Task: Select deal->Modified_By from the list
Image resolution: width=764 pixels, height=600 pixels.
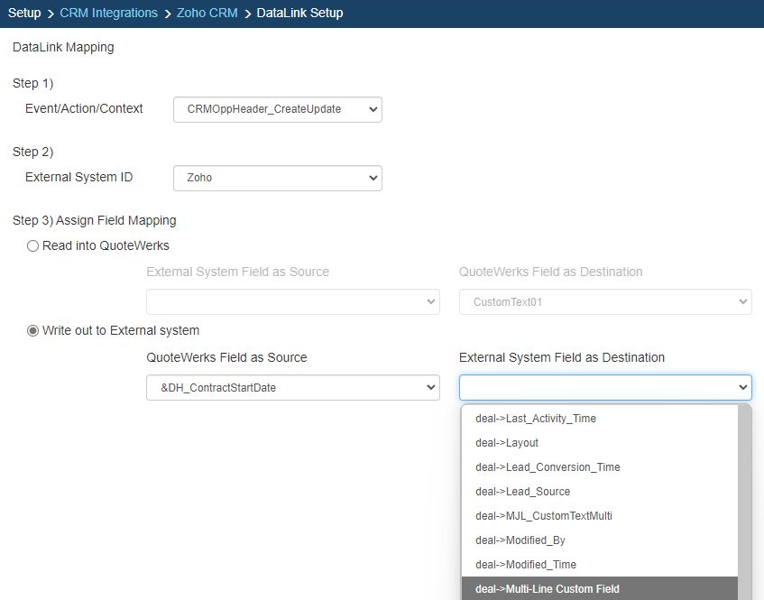Action: 520,540
